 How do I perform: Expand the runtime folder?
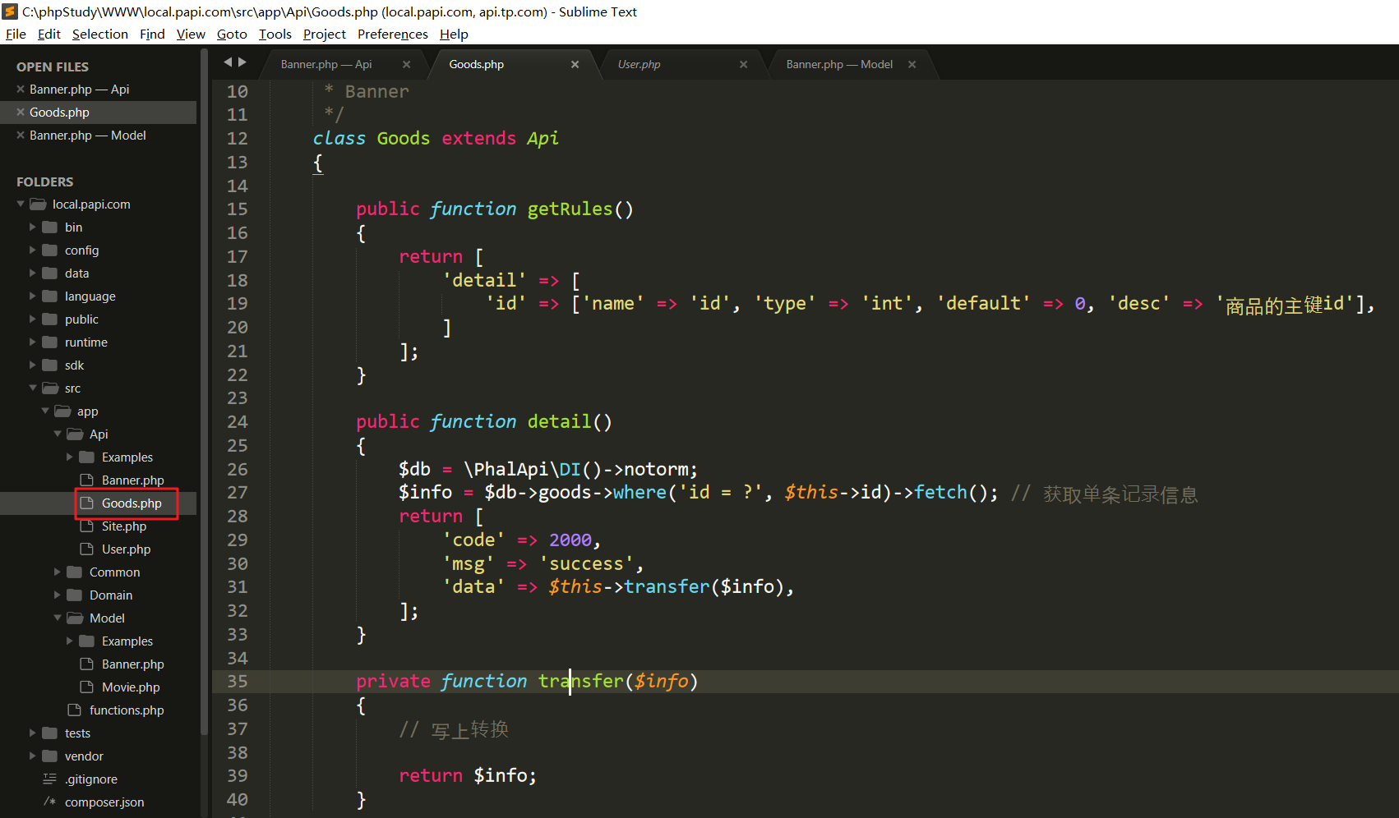click(x=33, y=342)
